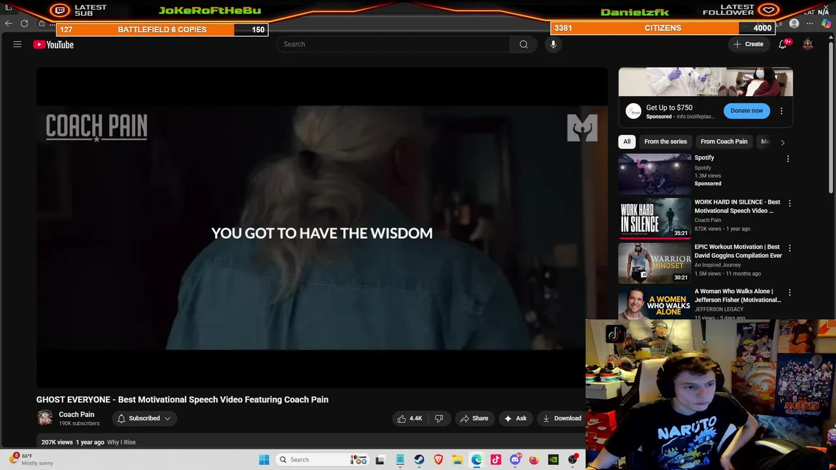
Task: Open Discord from the taskbar
Action: coord(515,460)
